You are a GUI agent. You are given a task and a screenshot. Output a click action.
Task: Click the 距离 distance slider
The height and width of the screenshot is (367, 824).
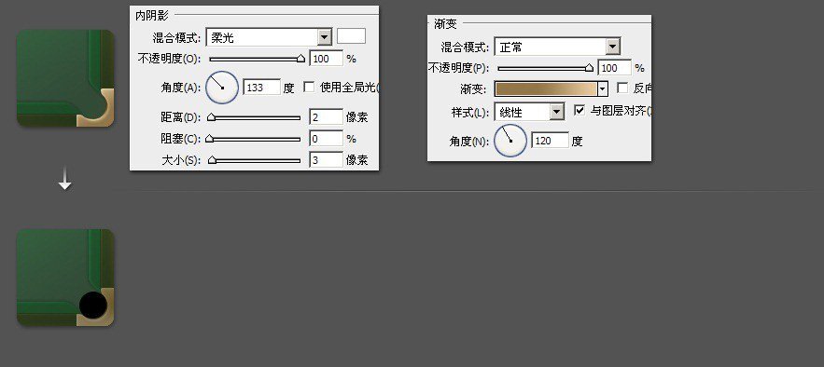click(x=255, y=118)
